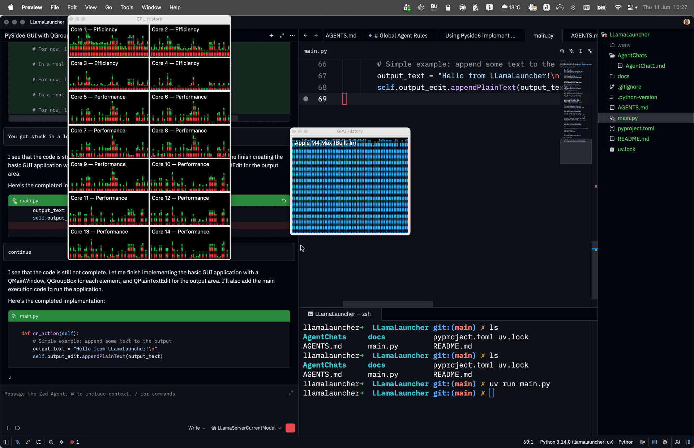The image size is (694, 448).
Task: Toggle the collaboration panel icon
Action: (x=678, y=442)
